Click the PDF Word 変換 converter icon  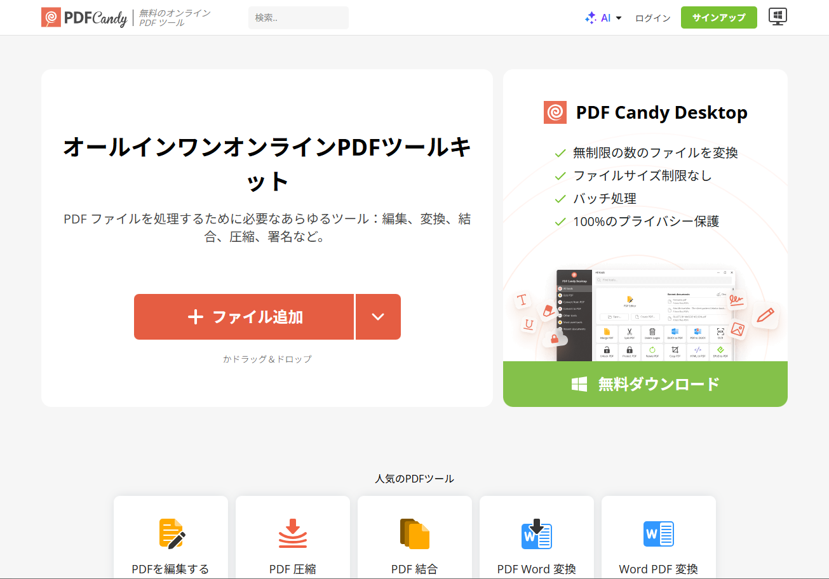pos(536,534)
